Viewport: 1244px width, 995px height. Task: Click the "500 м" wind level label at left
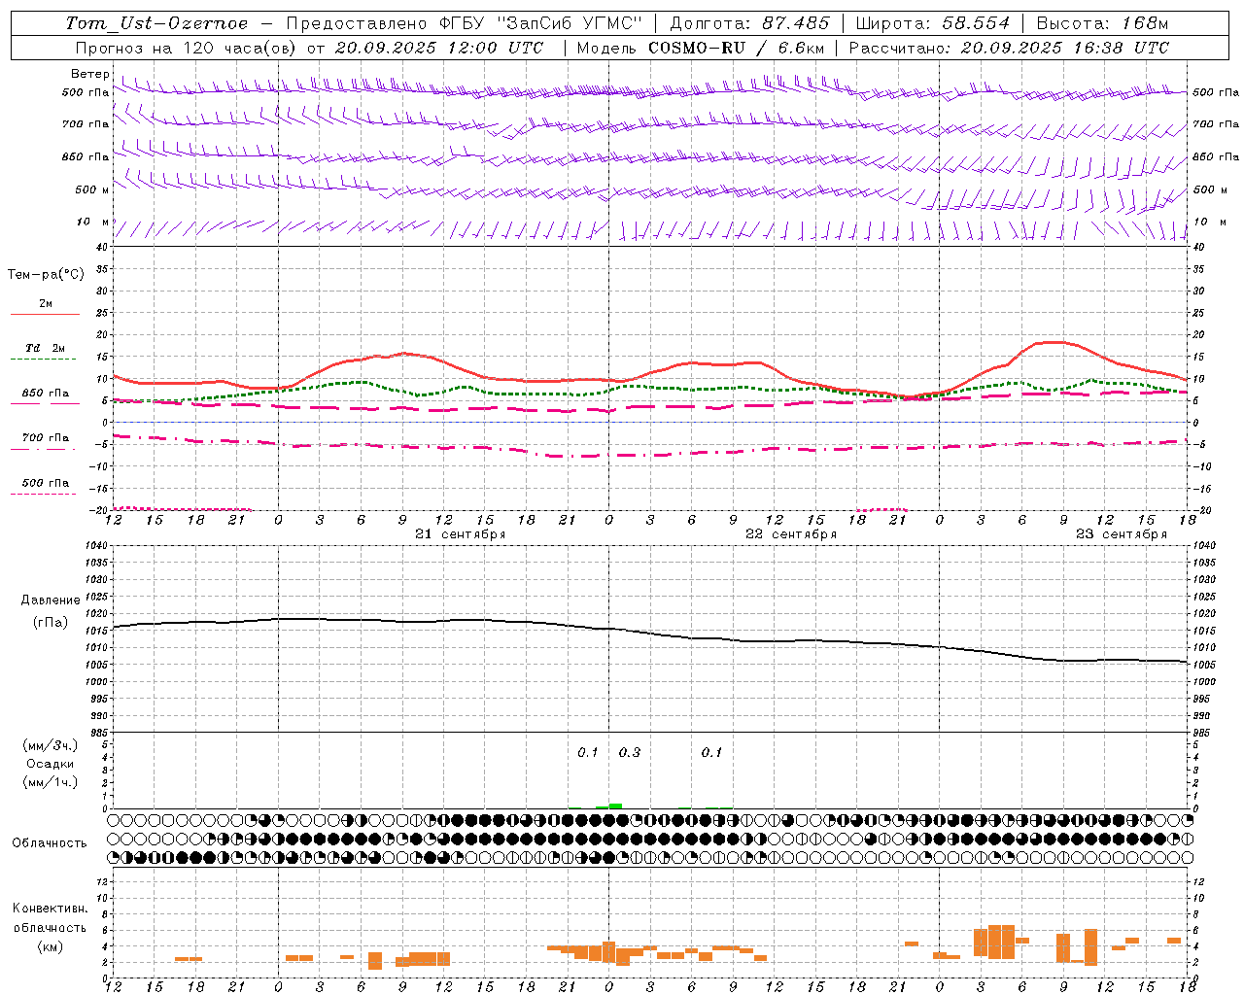[x=93, y=189]
